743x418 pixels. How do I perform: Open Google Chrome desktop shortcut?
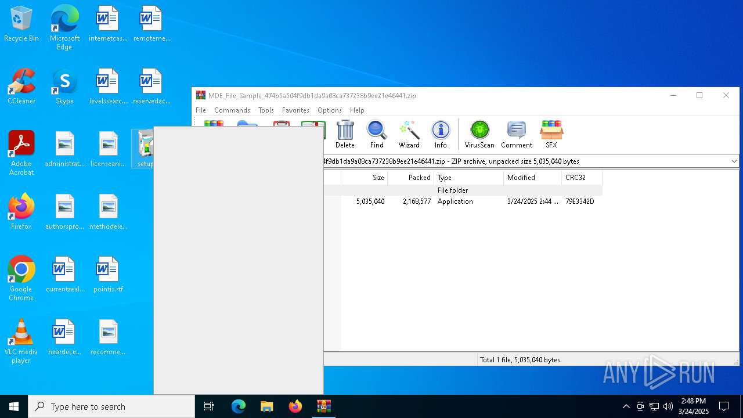[21, 279]
